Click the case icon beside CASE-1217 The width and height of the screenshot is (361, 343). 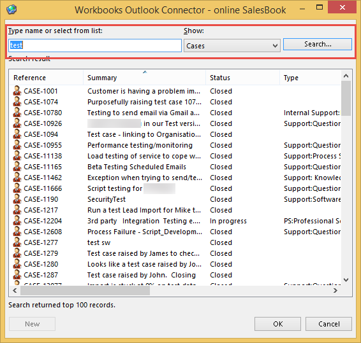tap(17, 209)
